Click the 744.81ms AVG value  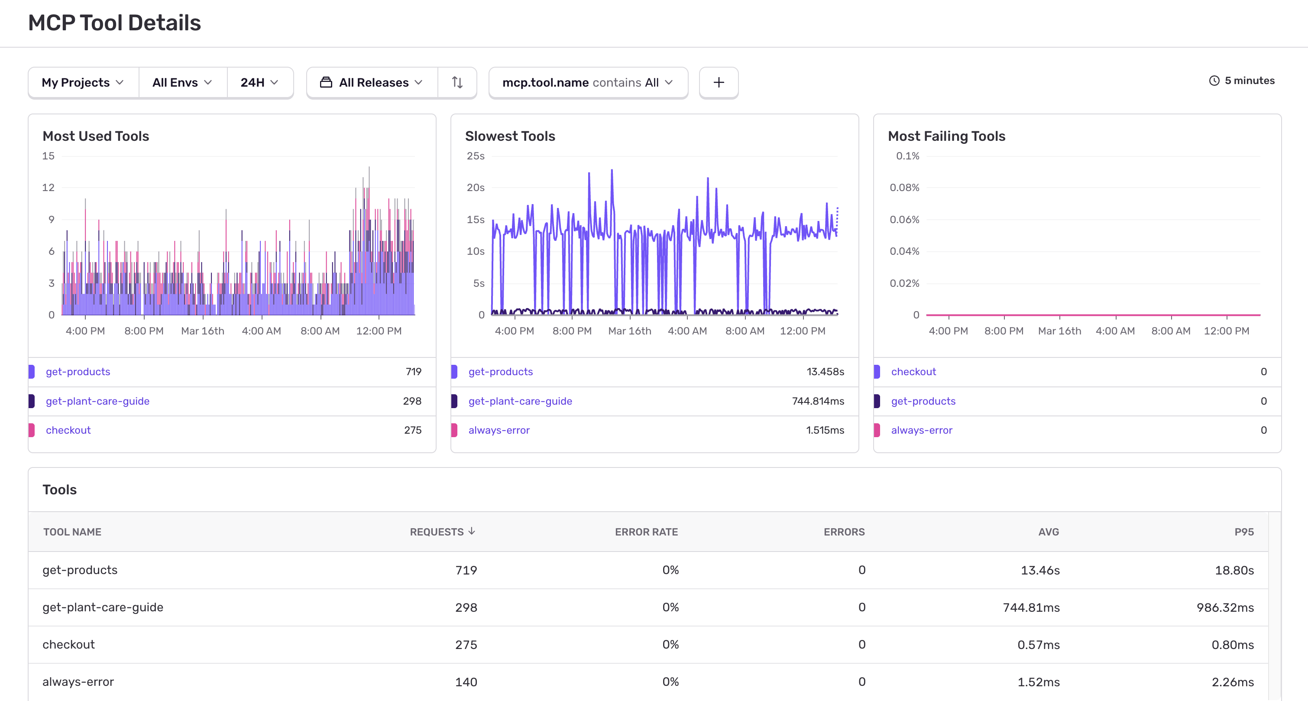tap(1031, 607)
